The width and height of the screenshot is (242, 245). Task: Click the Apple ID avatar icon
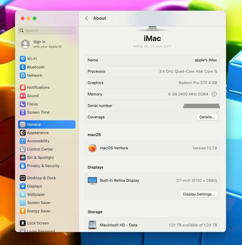(x=25, y=44)
